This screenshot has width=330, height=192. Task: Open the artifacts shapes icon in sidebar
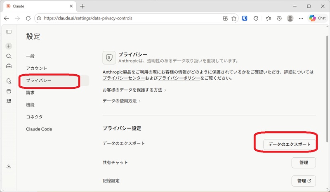[9, 101]
